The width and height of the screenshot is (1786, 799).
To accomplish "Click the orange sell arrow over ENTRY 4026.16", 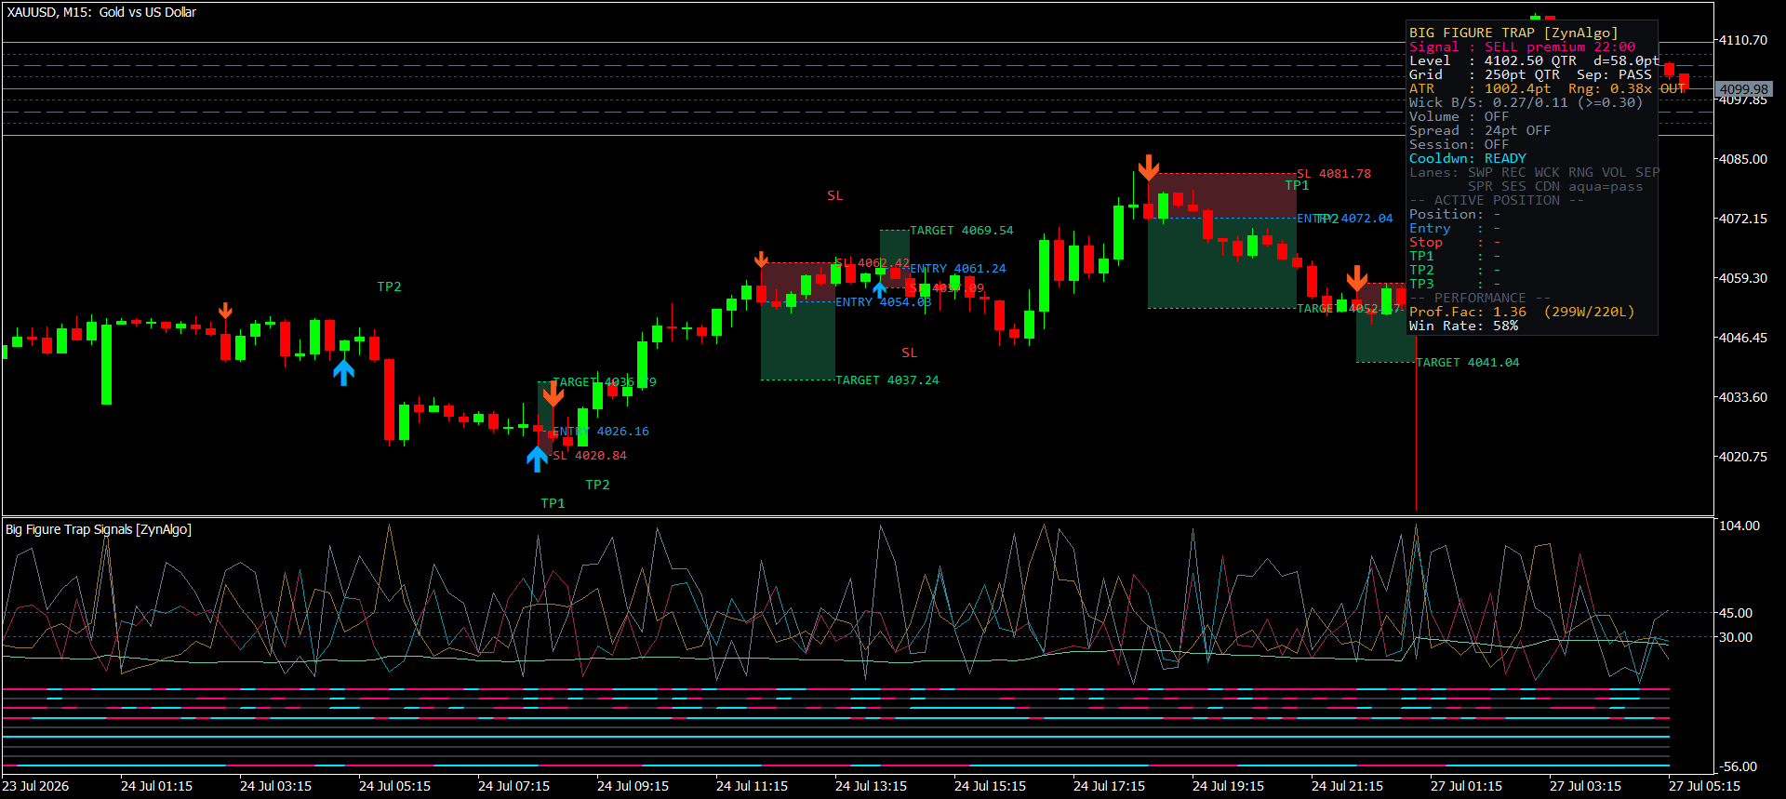I will (553, 394).
